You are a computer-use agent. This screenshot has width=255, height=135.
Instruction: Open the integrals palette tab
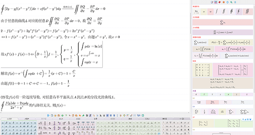[x=130, y=119]
